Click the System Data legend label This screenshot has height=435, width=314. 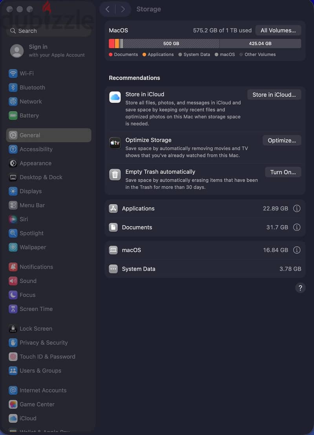click(x=197, y=55)
